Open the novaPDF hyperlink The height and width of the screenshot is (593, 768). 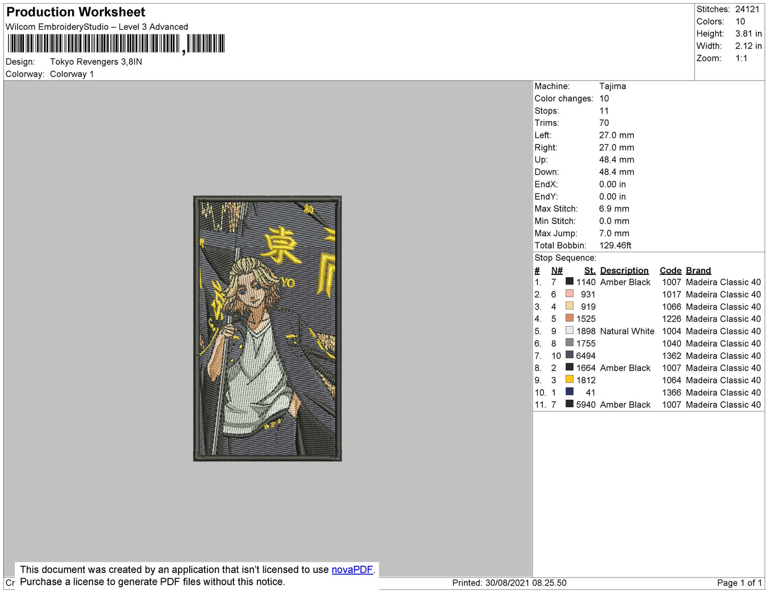pyautogui.click(x=352, y=570)
